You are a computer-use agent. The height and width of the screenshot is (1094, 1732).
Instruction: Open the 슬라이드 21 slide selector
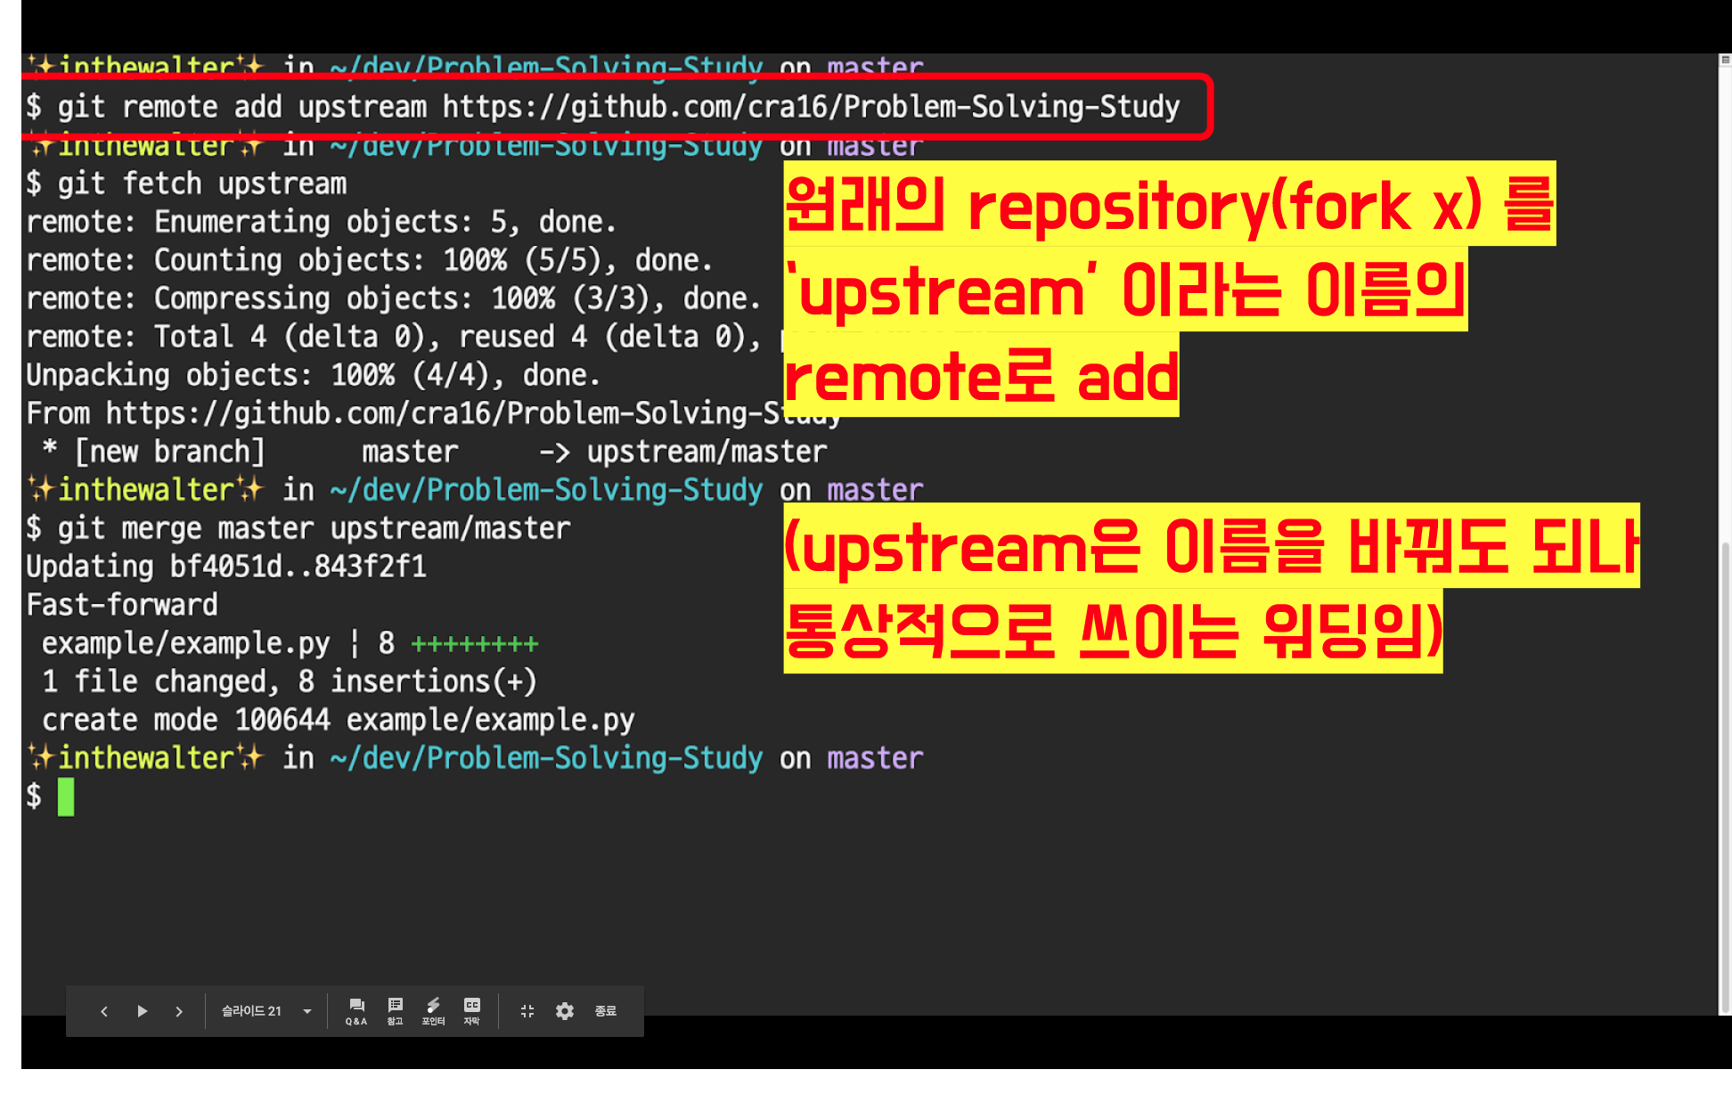tap(251, 1011)
